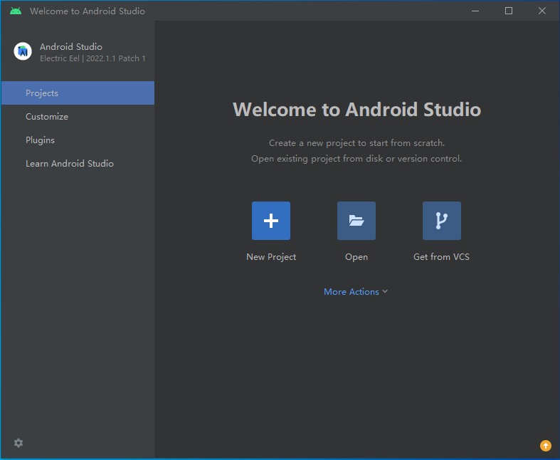Click the New Project label

(x=271, y=257)
